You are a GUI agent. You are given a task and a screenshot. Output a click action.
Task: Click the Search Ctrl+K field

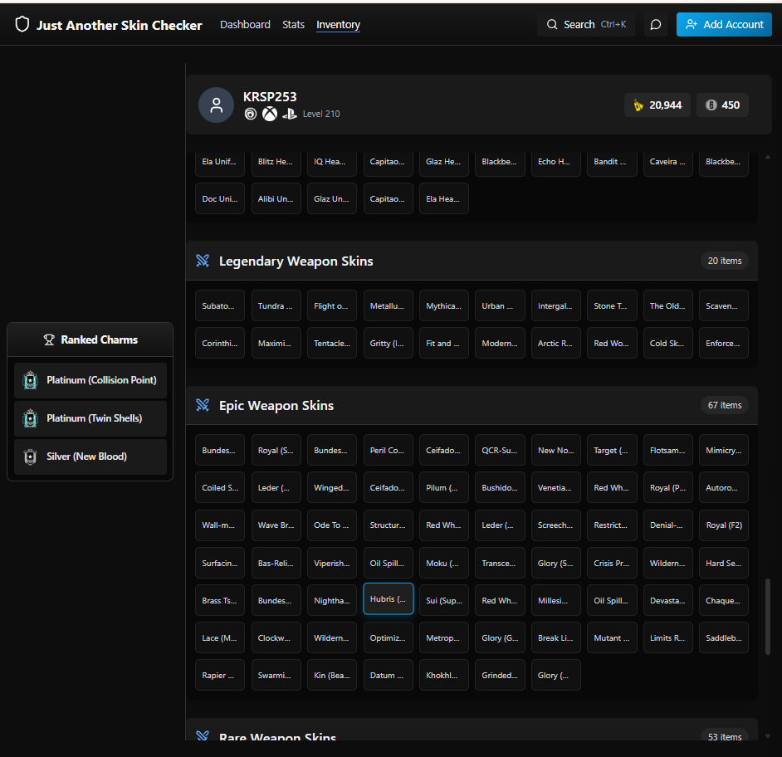pyautogui.click(x=586, y=24)
